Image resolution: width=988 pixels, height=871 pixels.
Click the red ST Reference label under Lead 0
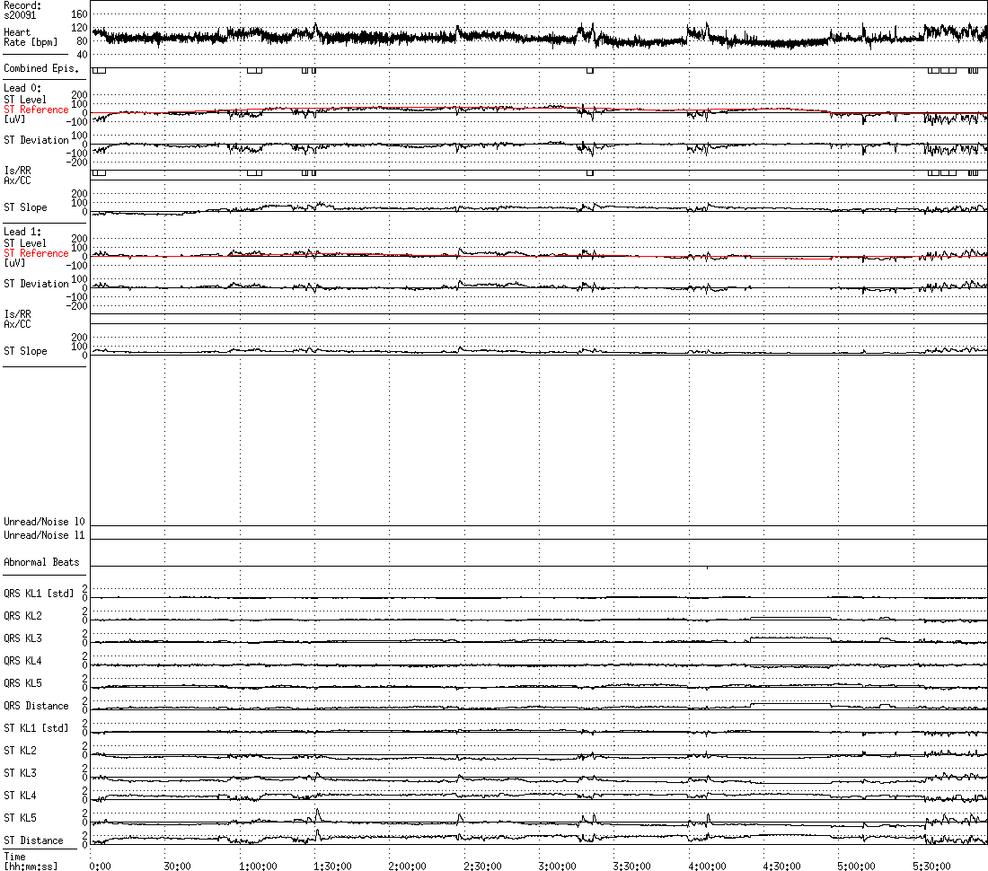36,110
